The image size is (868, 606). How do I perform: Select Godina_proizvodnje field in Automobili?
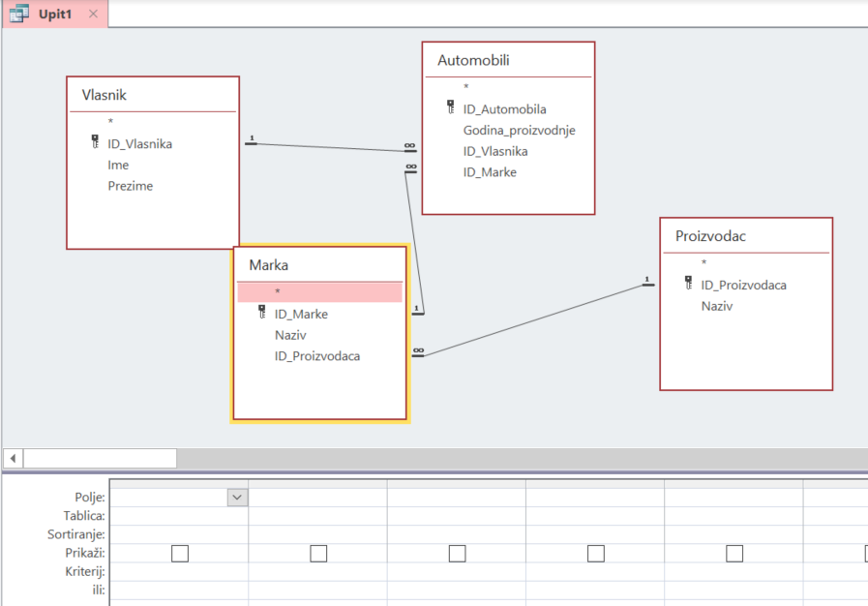[x=519, y=131]
